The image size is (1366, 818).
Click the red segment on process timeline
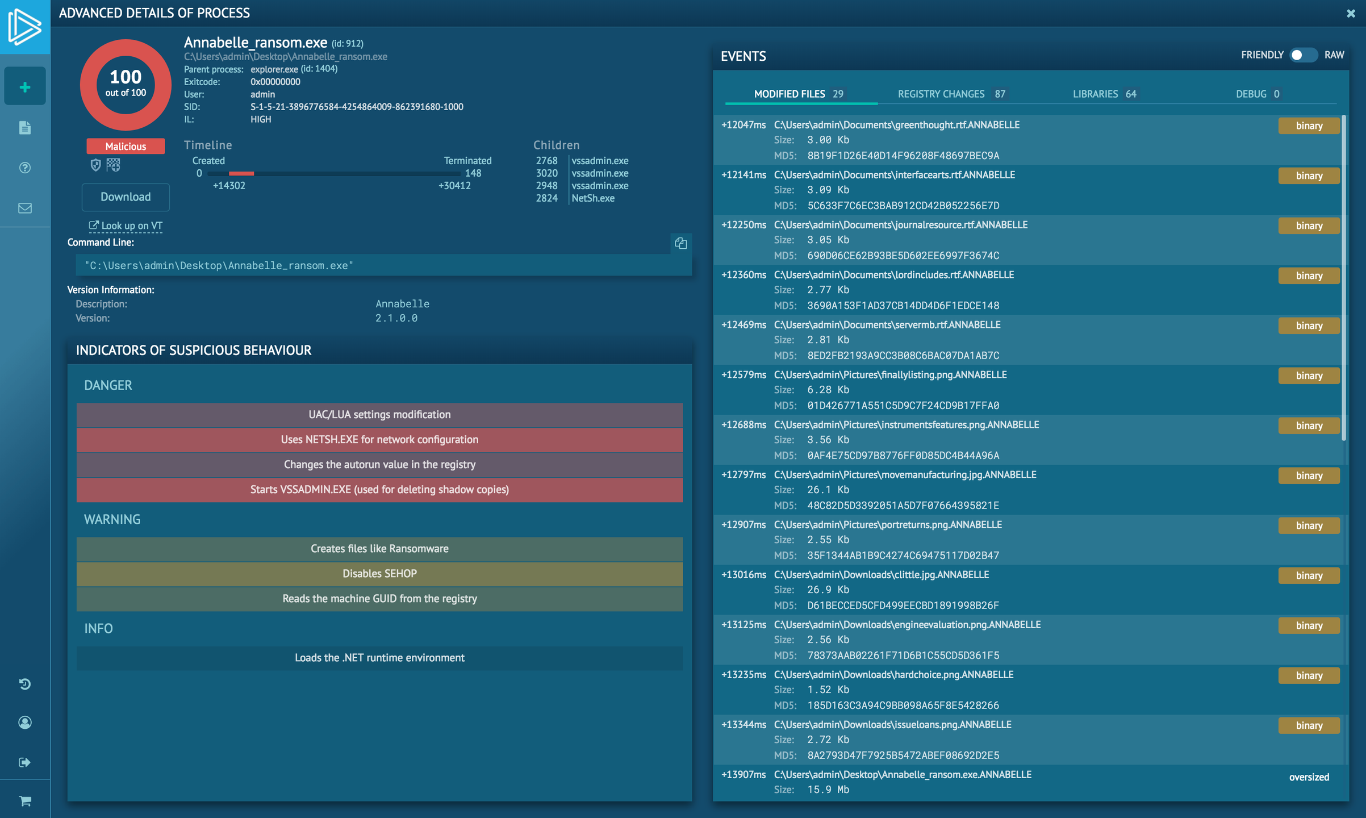tap(241, 173)
